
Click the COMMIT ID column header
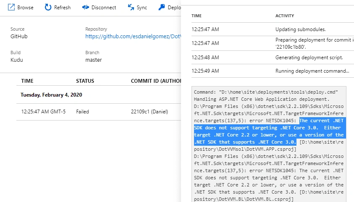tap(156, 81)
